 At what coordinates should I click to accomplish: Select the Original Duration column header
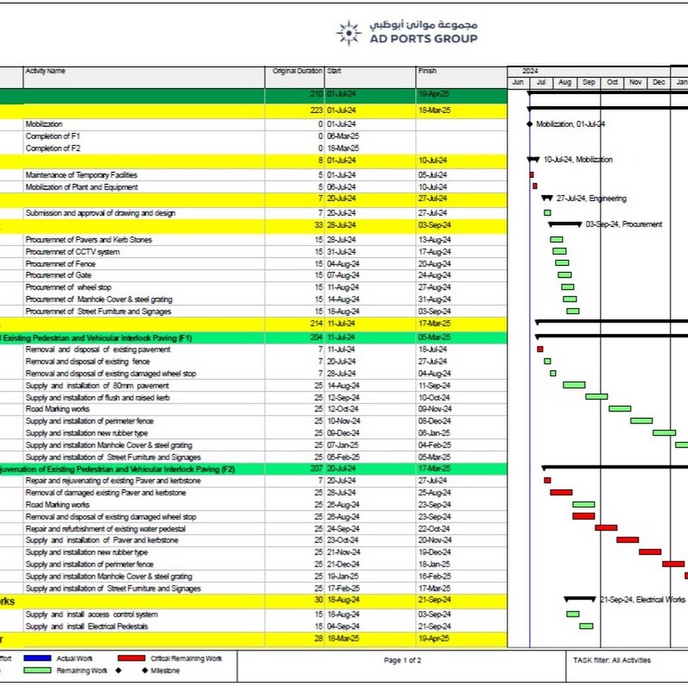[295, 77]
